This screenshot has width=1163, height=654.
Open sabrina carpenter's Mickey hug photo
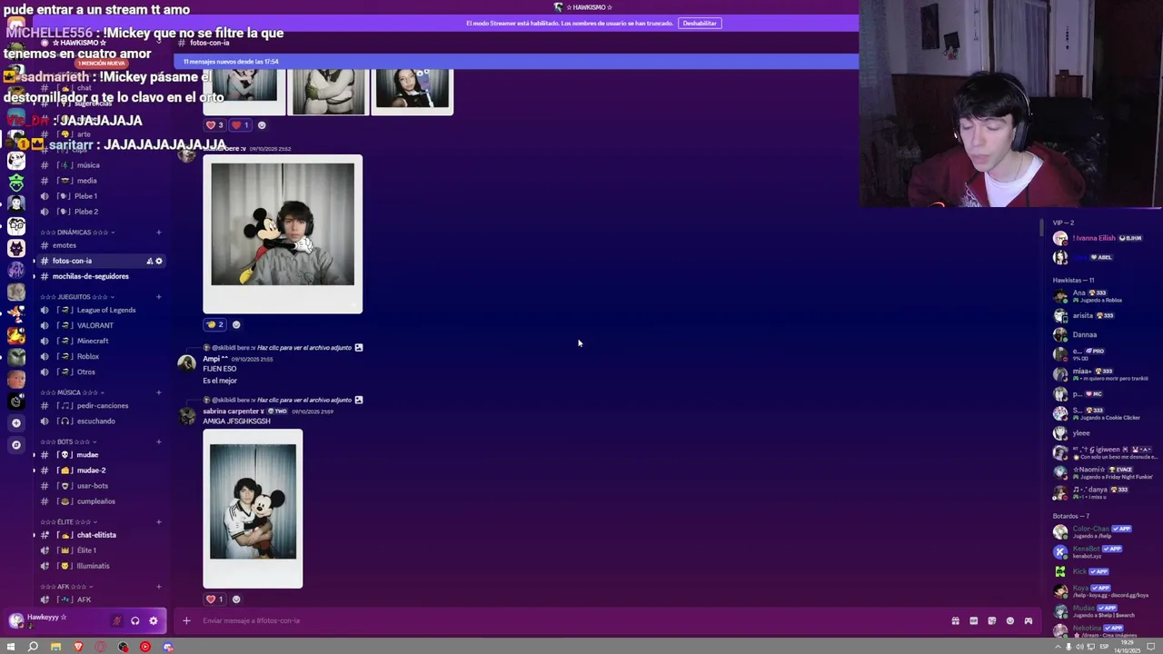pyautogui.click(x=253, y=509)
